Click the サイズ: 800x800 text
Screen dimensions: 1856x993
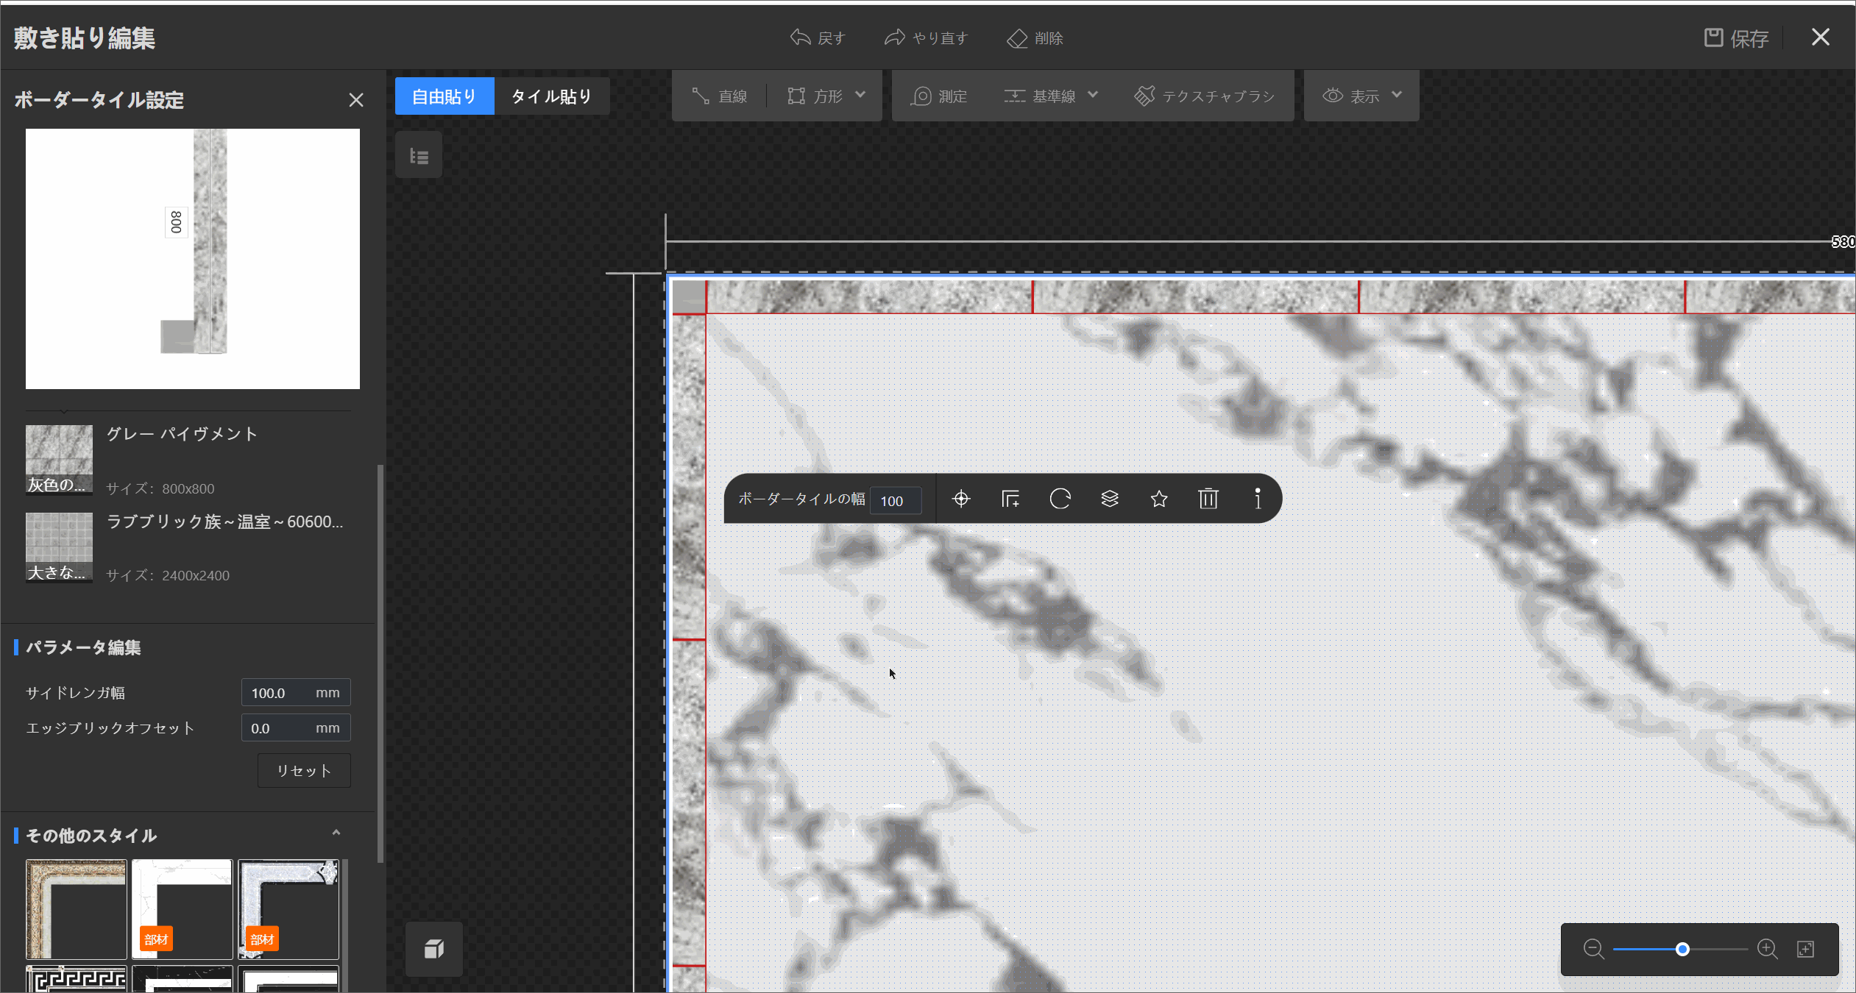pyautogui.click(x=160, y=488)
